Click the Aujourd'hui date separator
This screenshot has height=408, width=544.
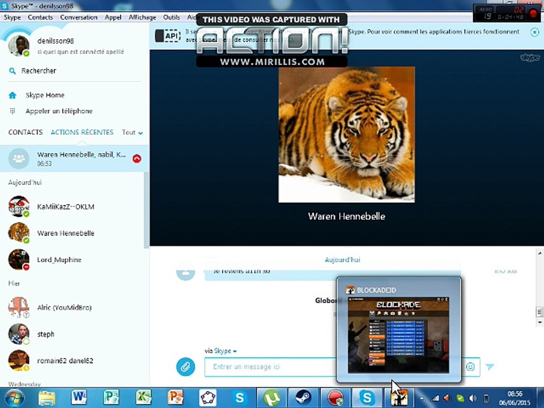342,260
